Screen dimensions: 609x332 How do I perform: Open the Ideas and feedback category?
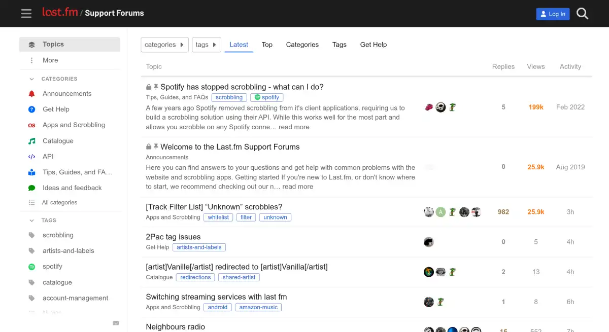(72, 188)
